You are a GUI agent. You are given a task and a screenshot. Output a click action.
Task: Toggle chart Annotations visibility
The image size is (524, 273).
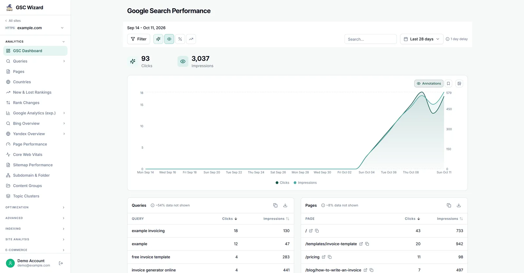click(x=429, y=84)
